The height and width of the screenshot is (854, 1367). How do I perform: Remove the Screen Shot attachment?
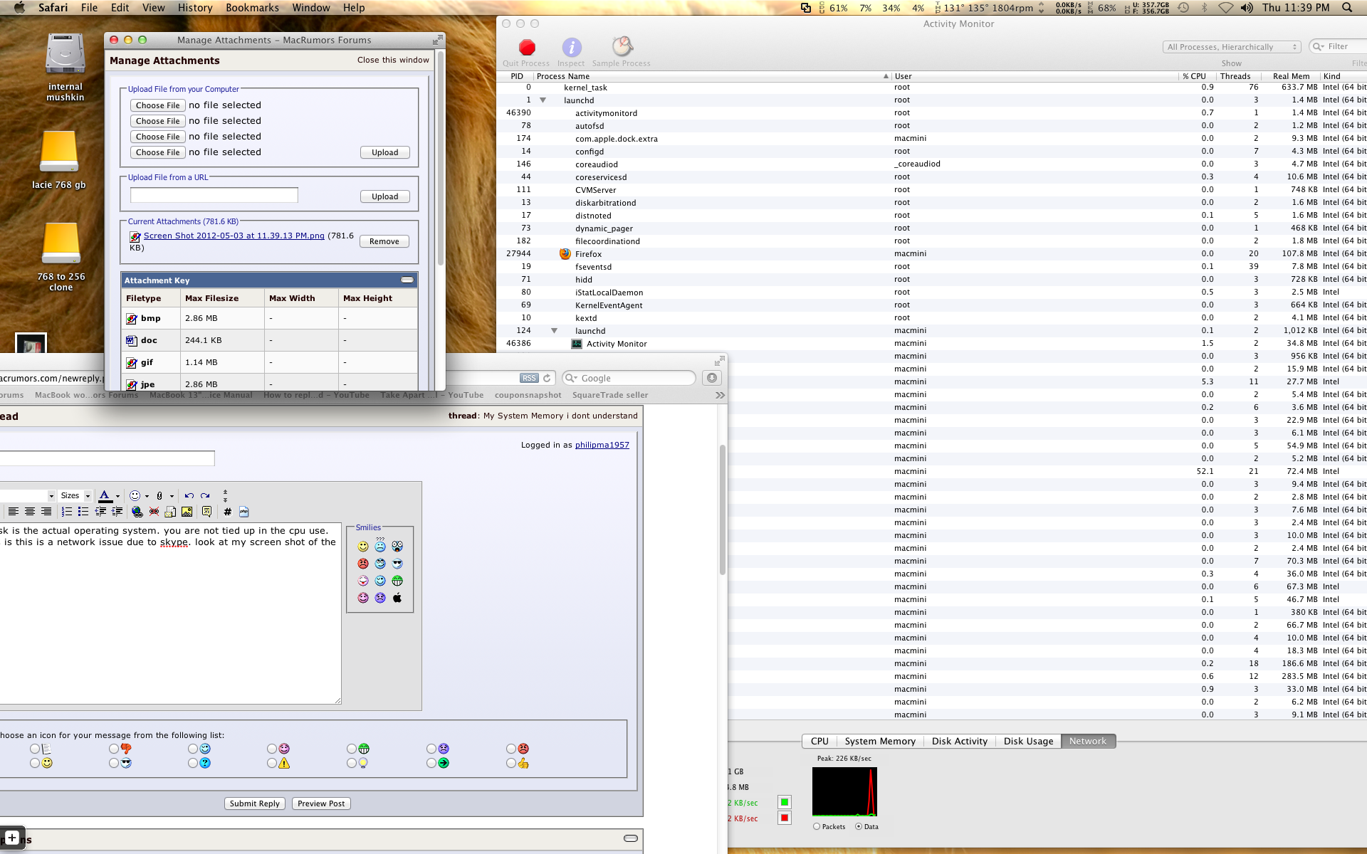(384, 241)
